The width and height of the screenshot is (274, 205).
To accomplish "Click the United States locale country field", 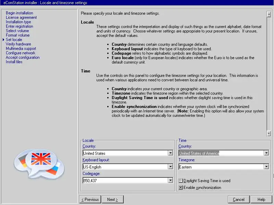I will click(x=125, y=153).
